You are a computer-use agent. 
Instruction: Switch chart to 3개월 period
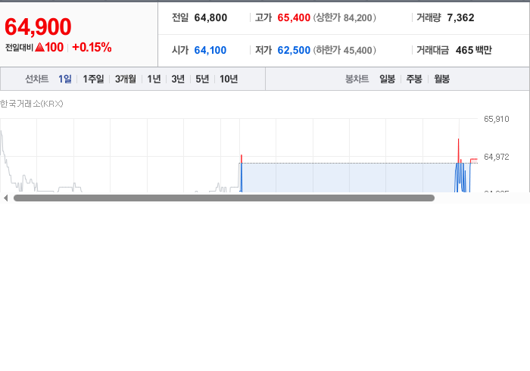[126, 79]
